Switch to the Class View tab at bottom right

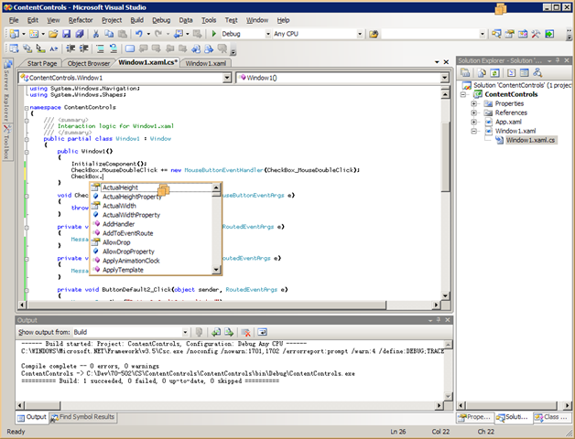pos(551,417)
